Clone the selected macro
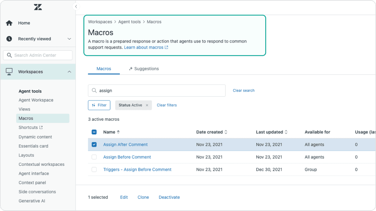The image size is (376, 211). coord(143,197)
